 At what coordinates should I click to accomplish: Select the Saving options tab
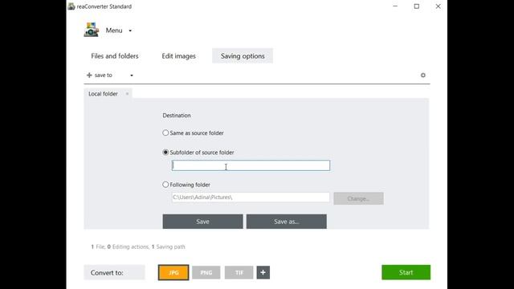(243, 56)
